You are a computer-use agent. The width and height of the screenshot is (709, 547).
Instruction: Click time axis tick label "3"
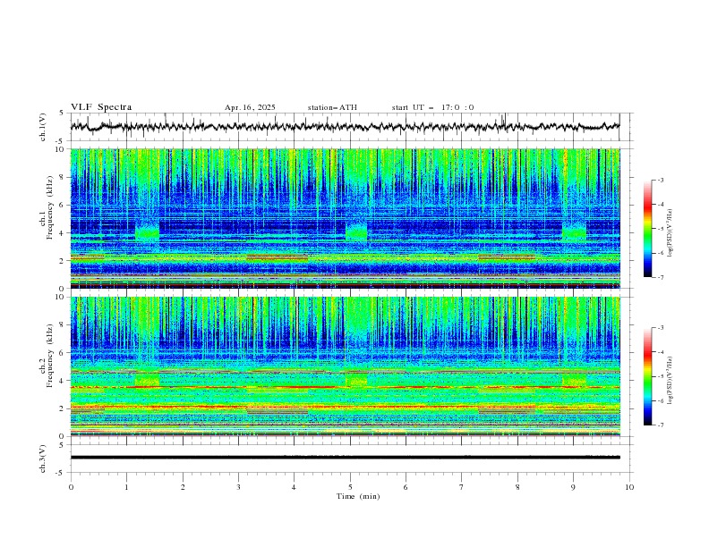click(238, 487)
